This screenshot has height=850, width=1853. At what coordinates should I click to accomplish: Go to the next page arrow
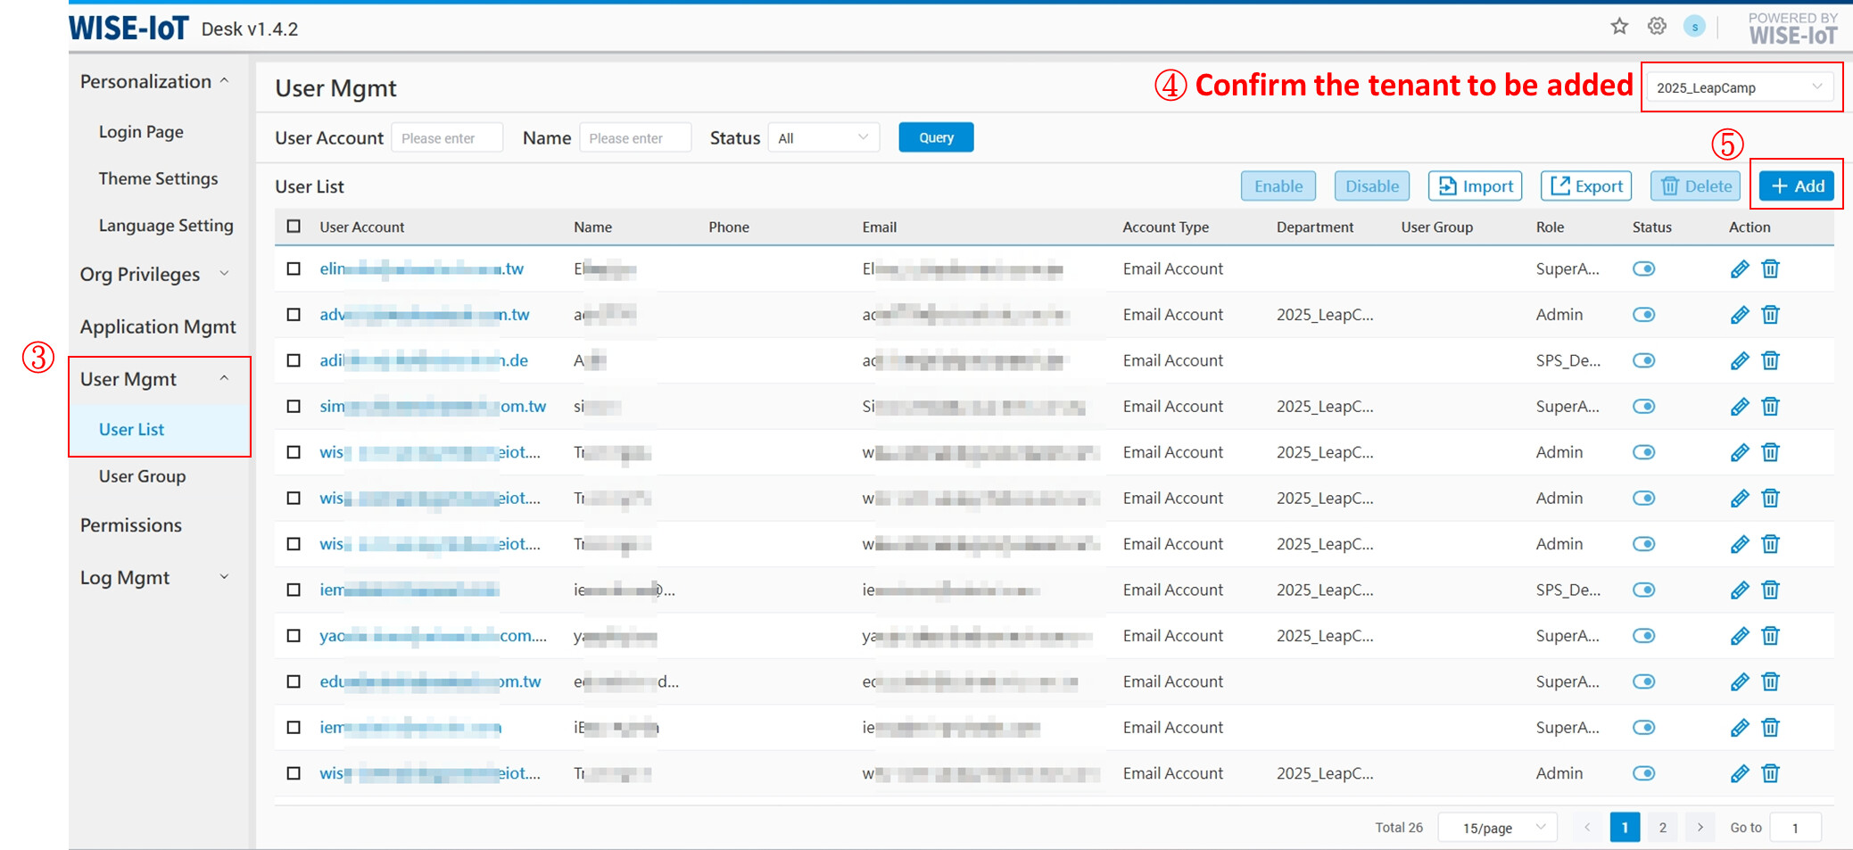(x=1700, y=828)
